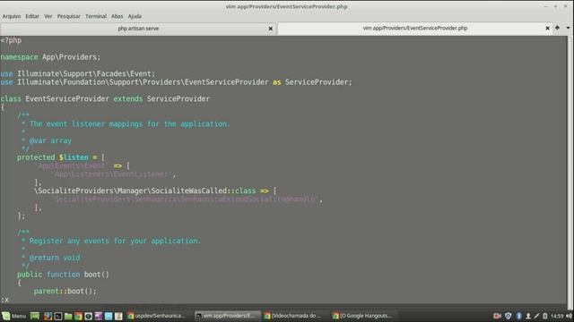
Task: Click the SocialiteWasCalled::class line
Action: (155, 191)
